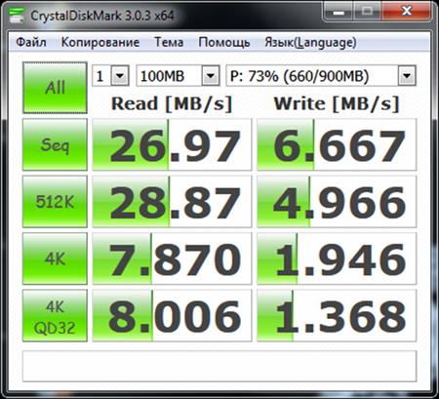Image resolution: width=439 pixels, height=399 pixels.
Task: Select 4K QD32 read result 8.006
Action: pos(172,315)
